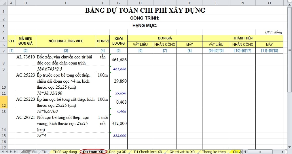Select column E header
The height and width of the screenshot is (154, 292).
point(66,3)
